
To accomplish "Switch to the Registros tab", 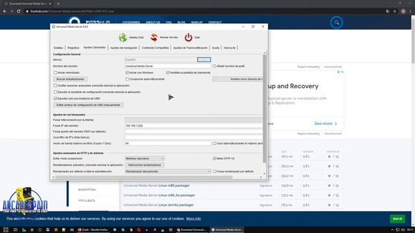I will (x=73, y=48).
